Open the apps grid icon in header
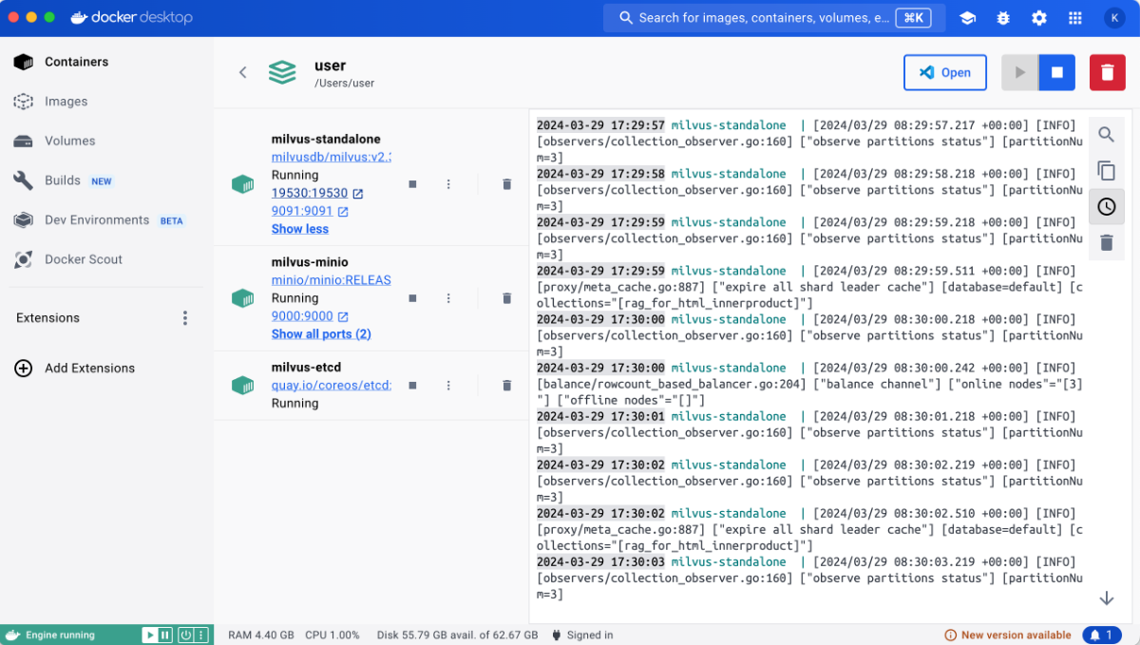Viewport: 1140px width, 645px height. coord(1075,18)
